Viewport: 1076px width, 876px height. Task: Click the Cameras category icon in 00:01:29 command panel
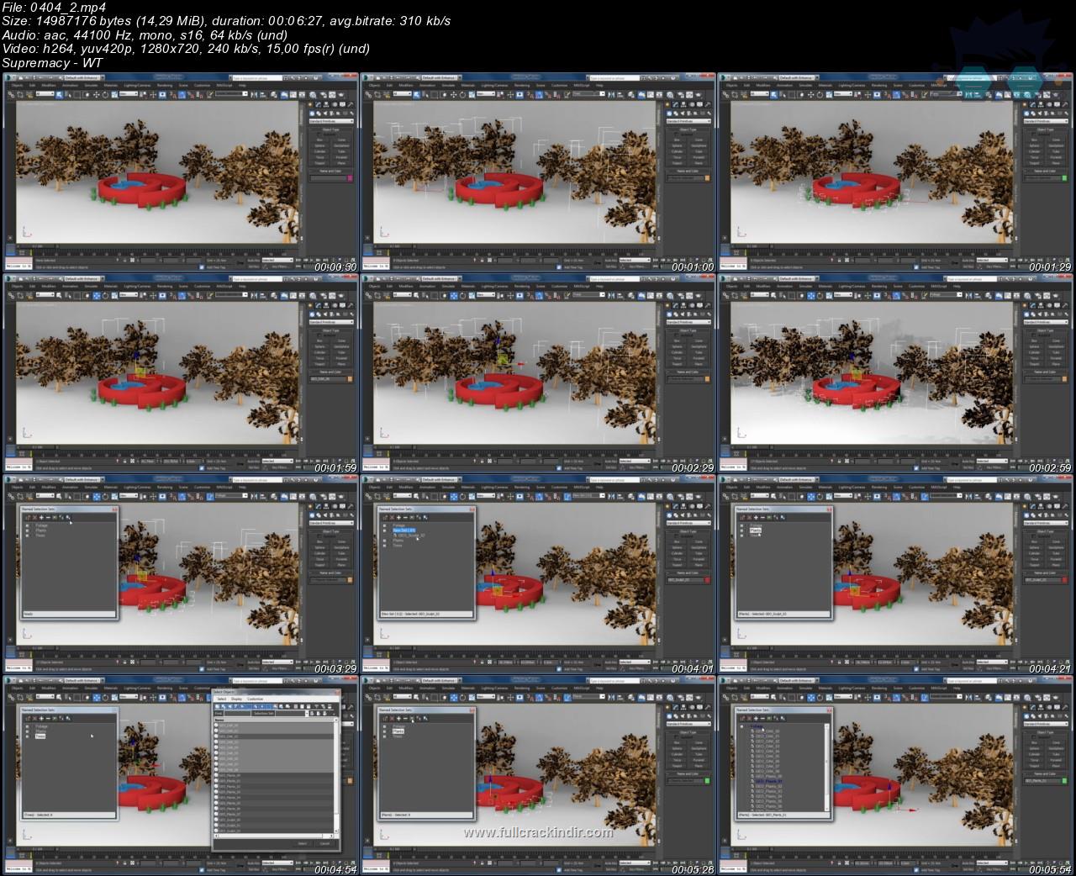point(1046,113)
